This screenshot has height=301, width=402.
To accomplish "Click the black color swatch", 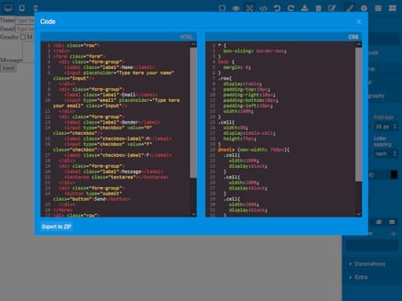I will pos(394,175).
